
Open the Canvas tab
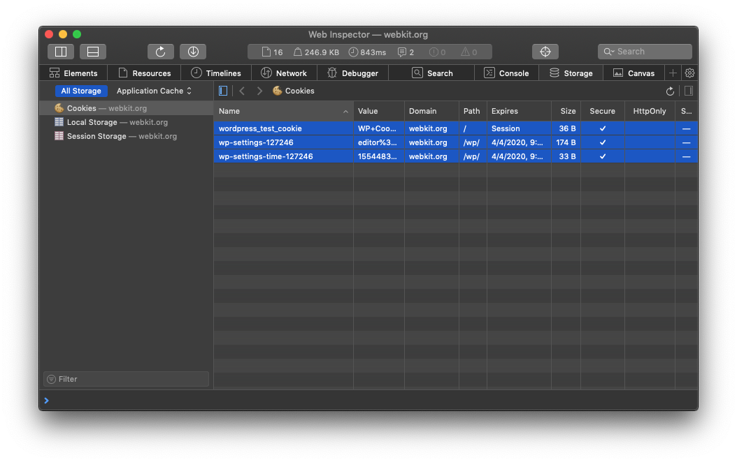point(634,73)
